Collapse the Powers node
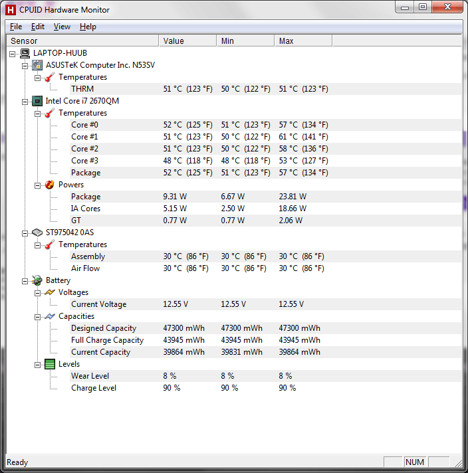The height and width of the screenshot is (473, 468). (x=37, y=185)
